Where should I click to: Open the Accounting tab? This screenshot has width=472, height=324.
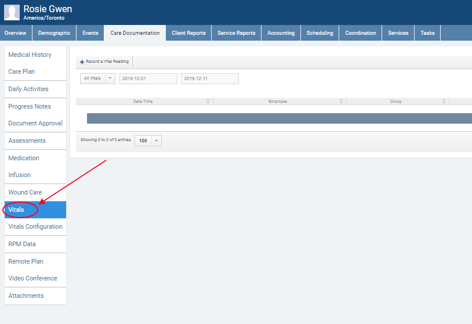pyautogui.click(x=281, y=33)
